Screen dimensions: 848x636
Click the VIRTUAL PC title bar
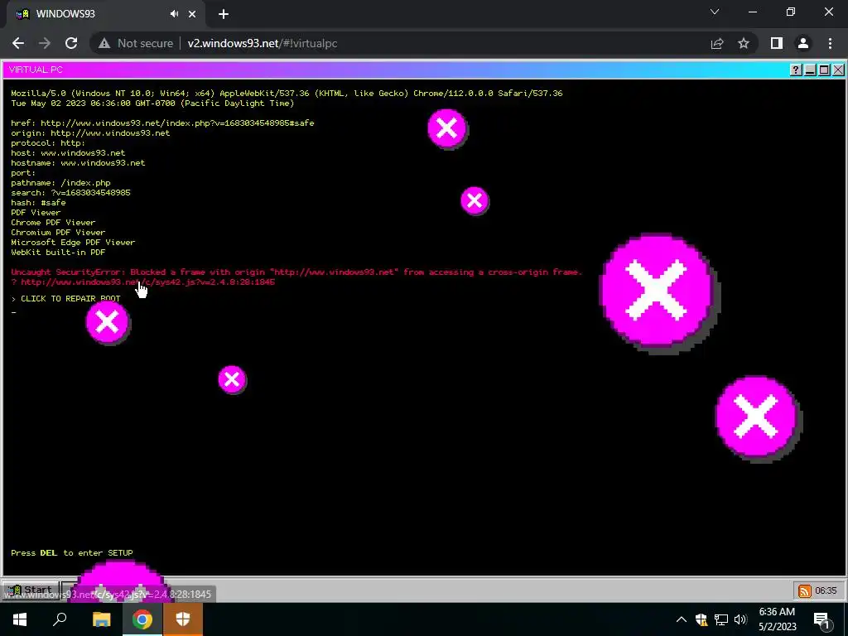coord(395,70)
